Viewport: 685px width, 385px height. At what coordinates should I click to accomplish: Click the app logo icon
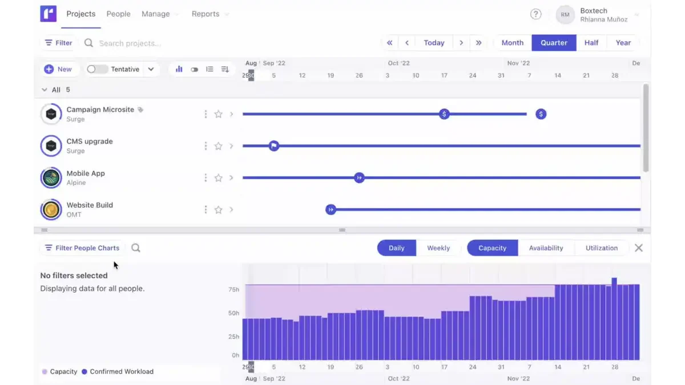pyautogui.click(x=49, y=14)
